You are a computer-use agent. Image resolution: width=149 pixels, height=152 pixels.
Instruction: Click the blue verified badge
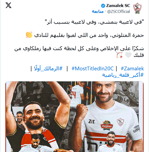[103, 6]
